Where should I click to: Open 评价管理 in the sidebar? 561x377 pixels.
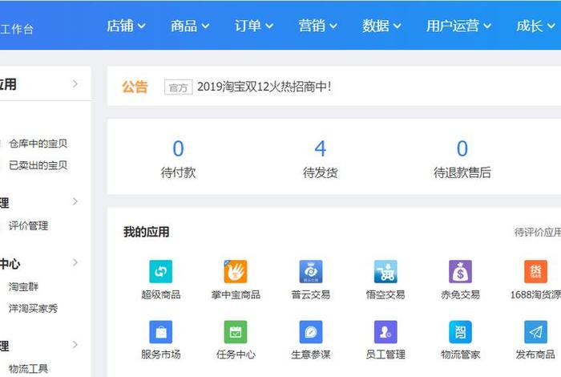pyautogui.click(x=28, y=225)
